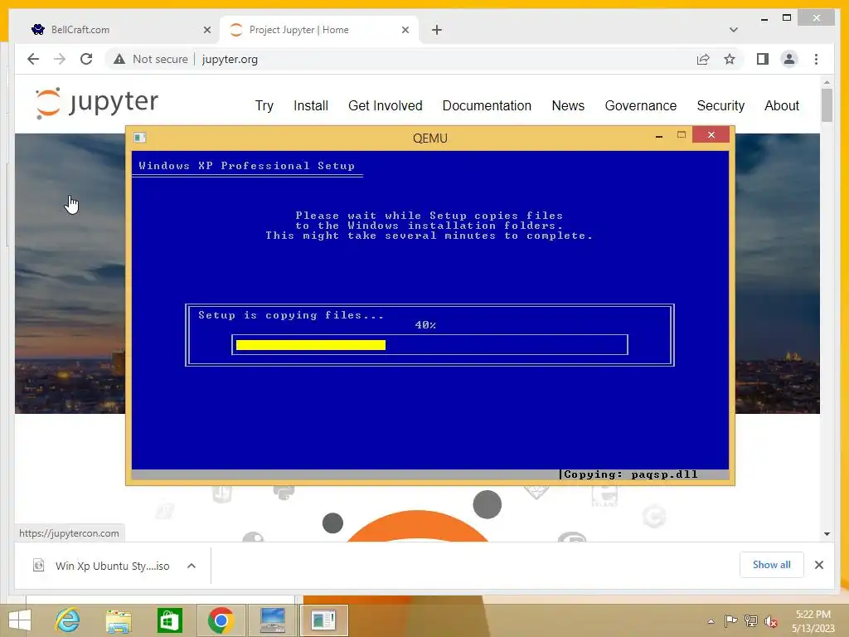Switch to Chrome in the taskbar
This screenshot has width=849, height=637.
(x=221, y=620)
